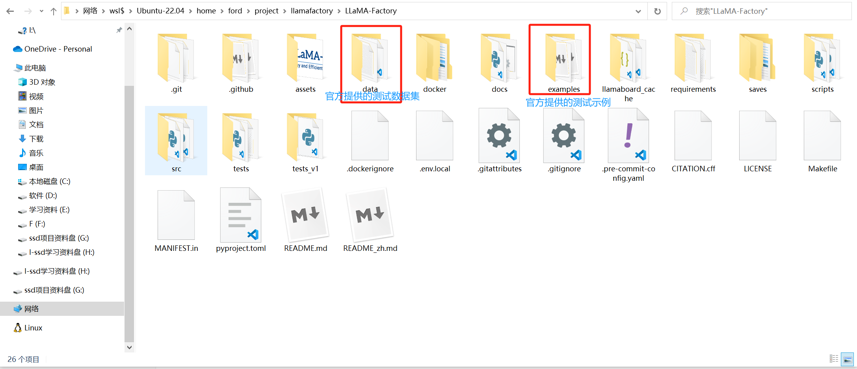Open the docs folder

point(499,63)
